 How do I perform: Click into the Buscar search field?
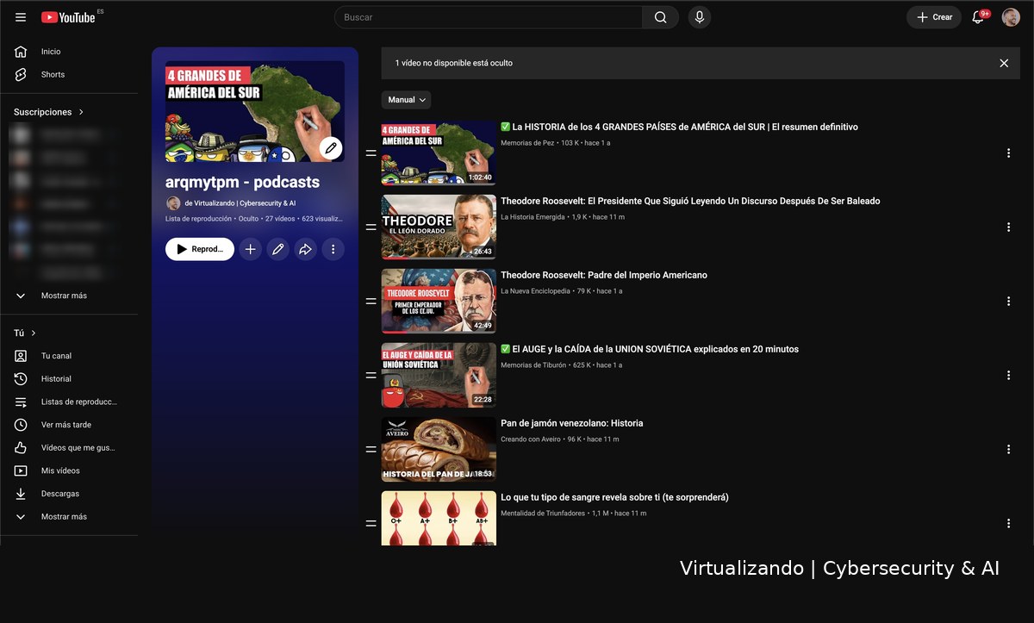tap(489, 17)
